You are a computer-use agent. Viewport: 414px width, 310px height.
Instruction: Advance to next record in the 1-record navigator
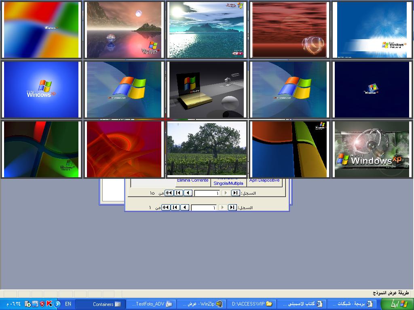click(184, 207)
